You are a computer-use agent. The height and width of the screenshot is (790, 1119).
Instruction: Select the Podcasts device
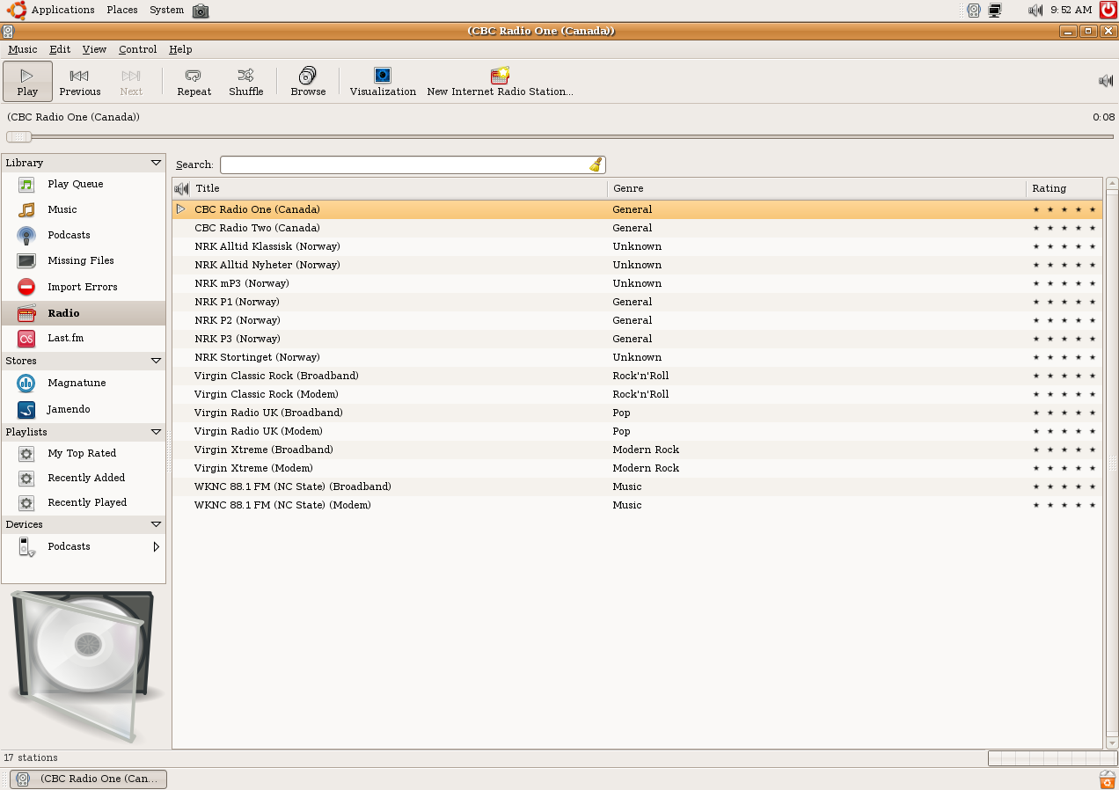83,546
